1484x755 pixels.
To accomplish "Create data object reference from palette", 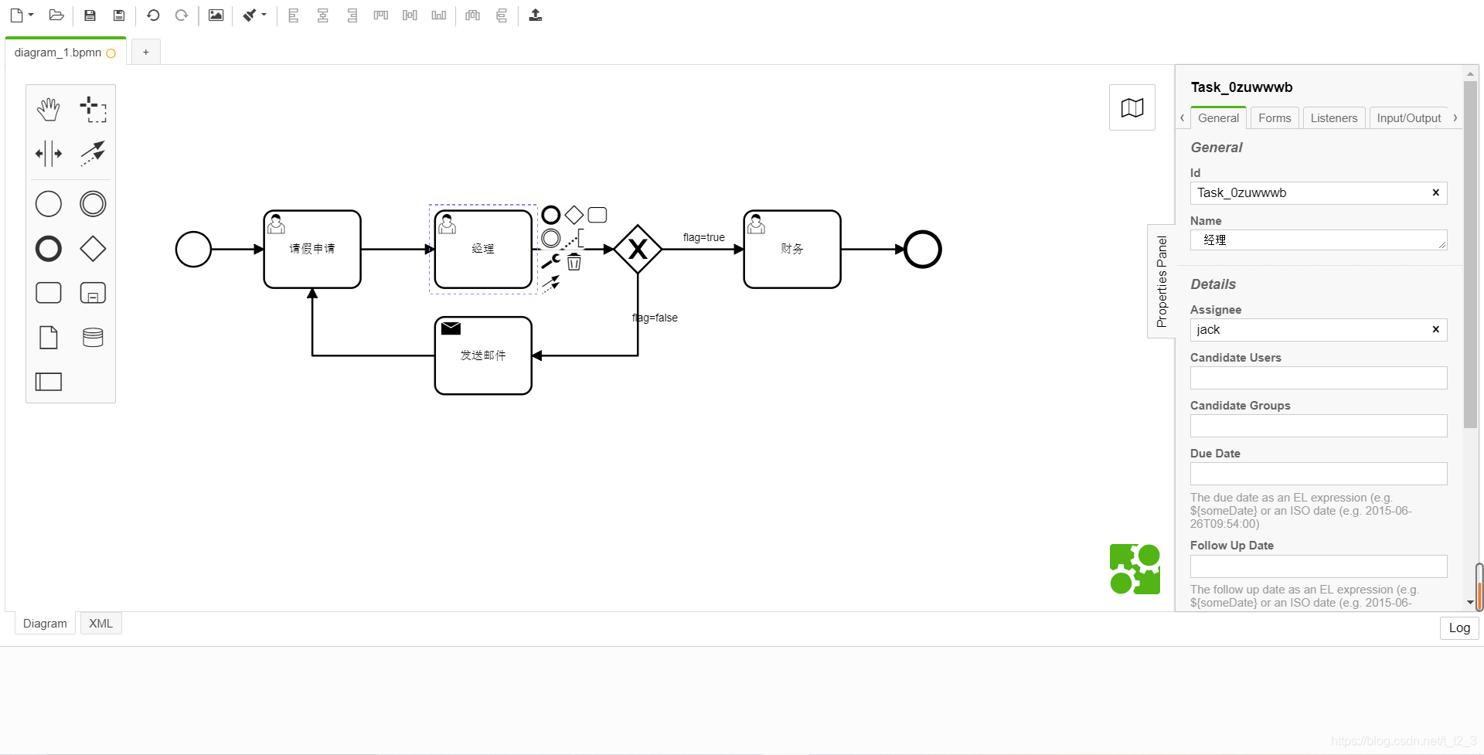I will click(x=49, y=338).
